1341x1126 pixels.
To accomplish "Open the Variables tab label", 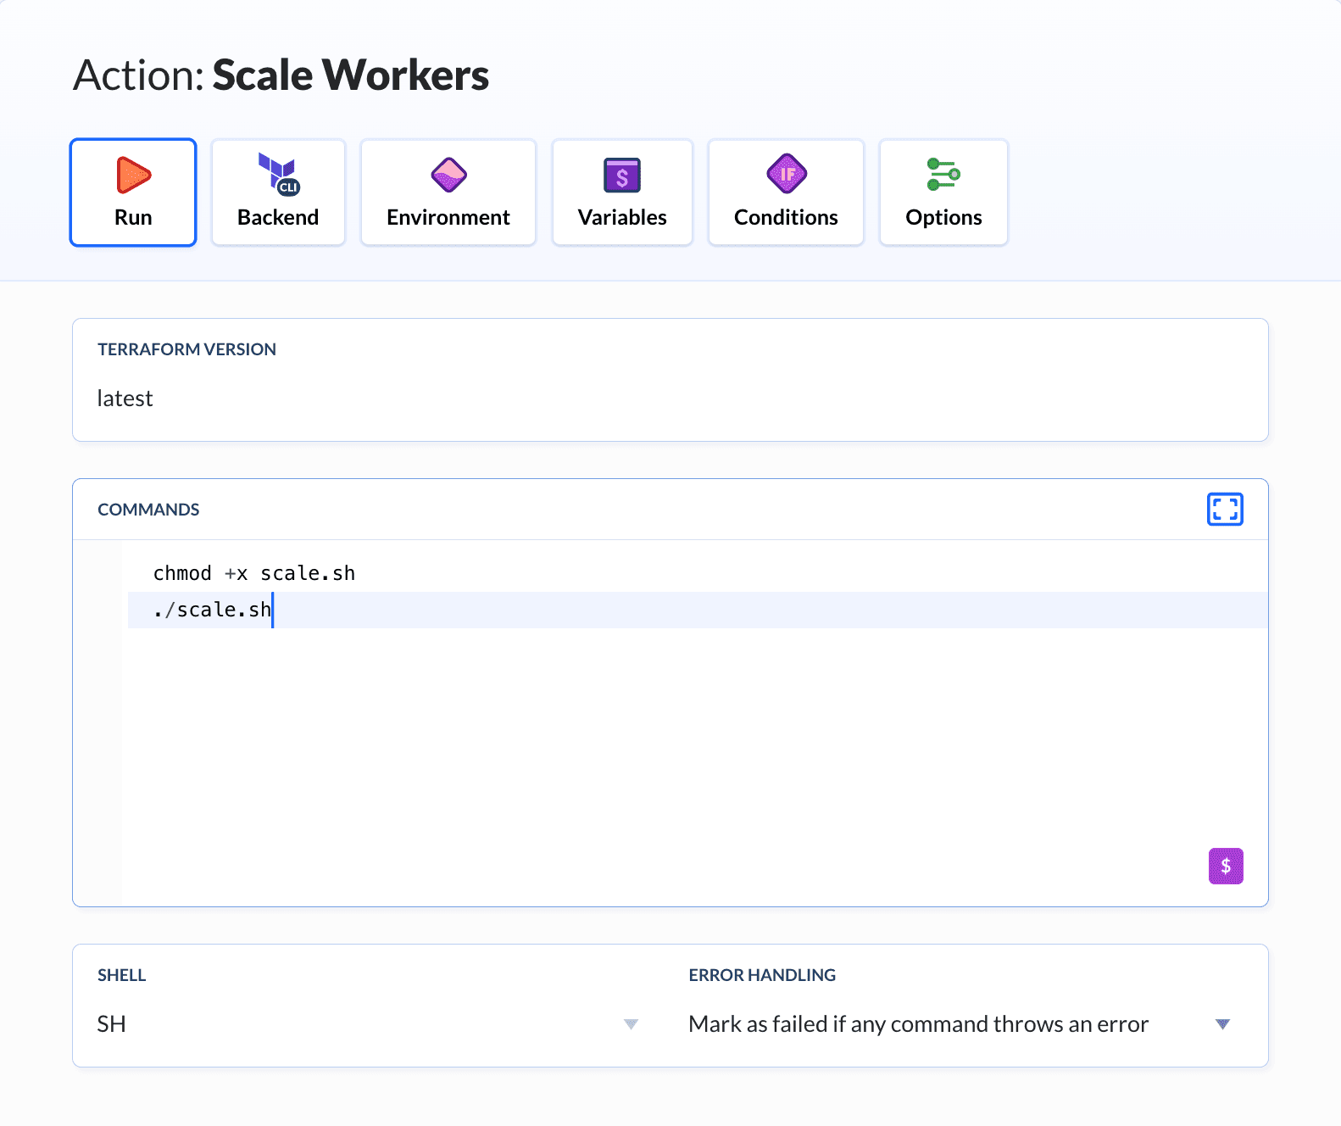I will 622,218.
